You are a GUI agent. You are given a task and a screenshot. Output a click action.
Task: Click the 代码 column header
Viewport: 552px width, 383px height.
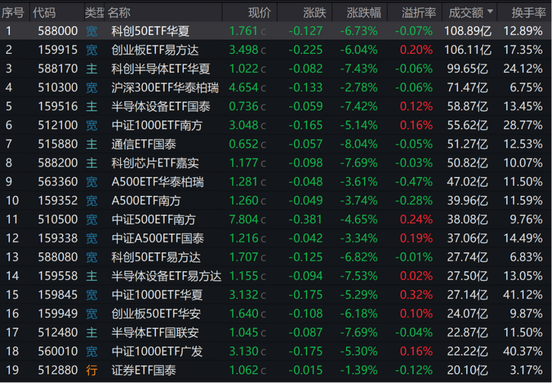44,13
